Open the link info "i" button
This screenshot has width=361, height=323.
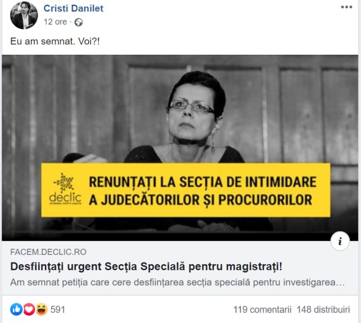[340, 241]
